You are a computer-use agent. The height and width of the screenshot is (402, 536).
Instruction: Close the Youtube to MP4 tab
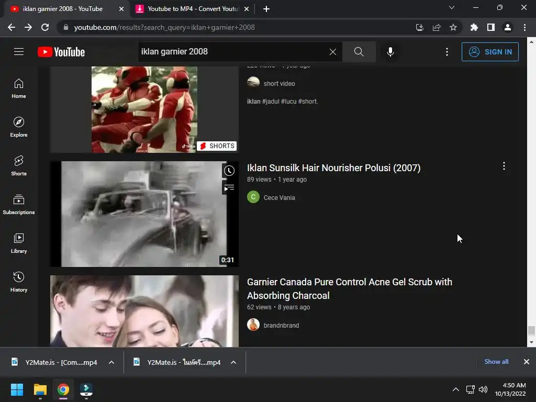click(247, 9)
